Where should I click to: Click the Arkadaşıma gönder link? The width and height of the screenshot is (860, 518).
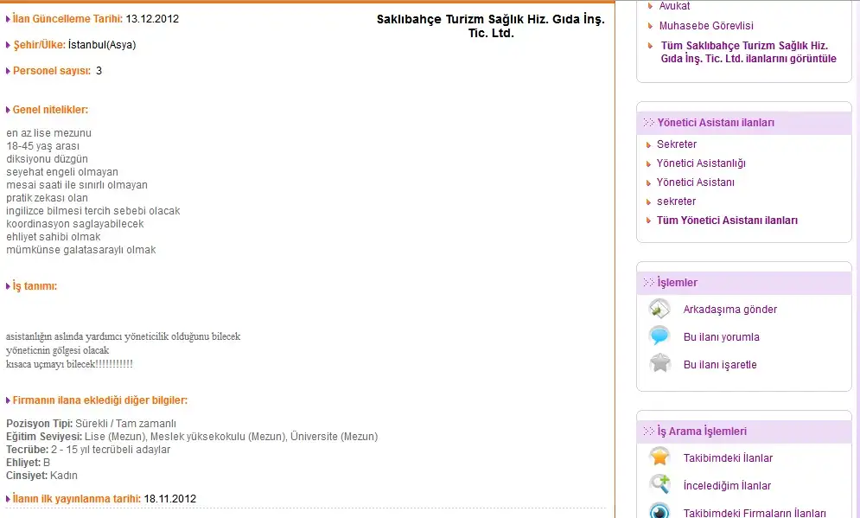(730, 310)
